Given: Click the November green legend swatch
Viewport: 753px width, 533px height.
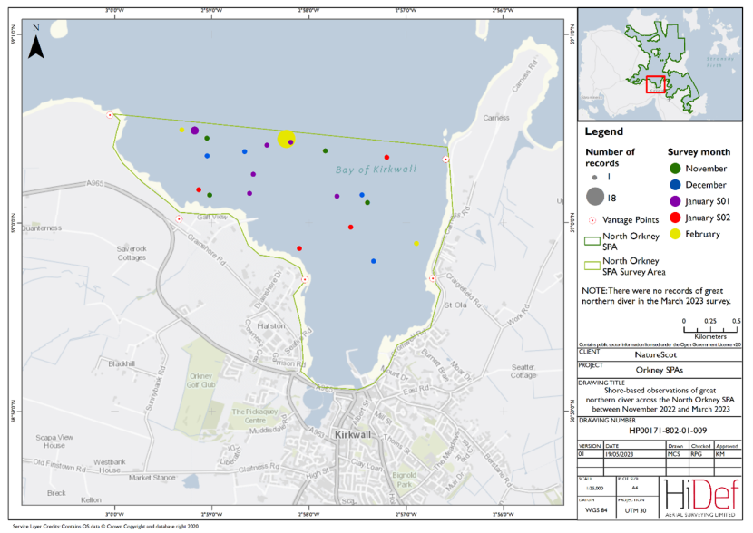Looking at the screenshot, I should point(675,169).
